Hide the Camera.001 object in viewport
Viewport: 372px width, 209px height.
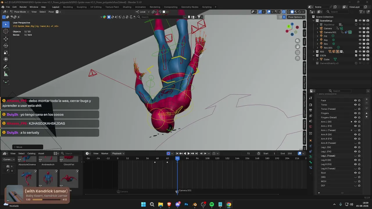point(360,32)
